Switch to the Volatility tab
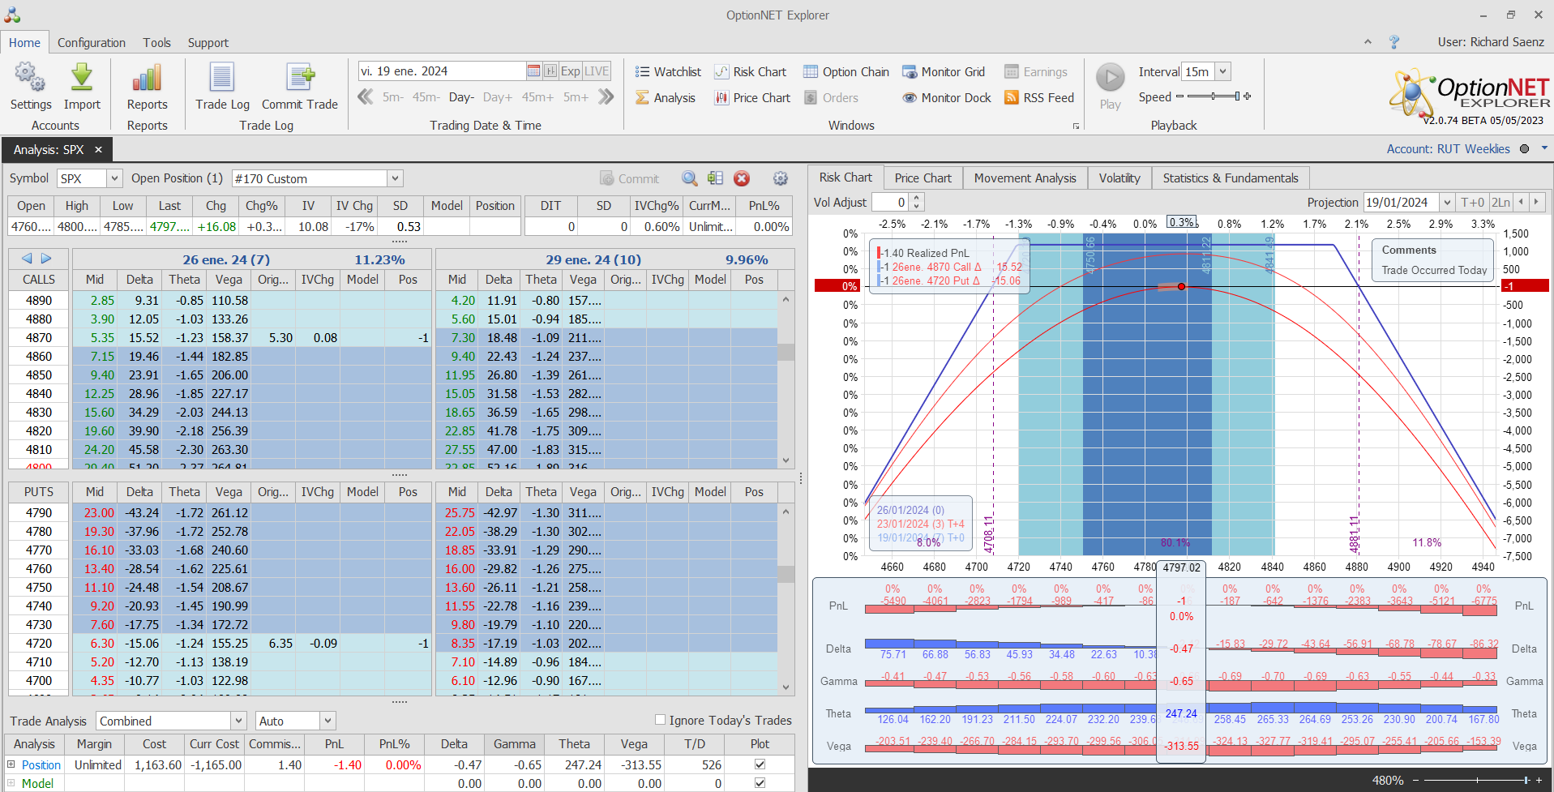 (1119, 178)
